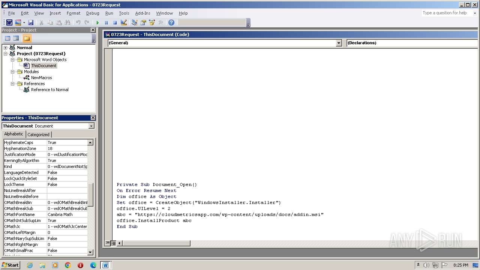Open the Insert object dropdown arrow
The width and height of the screenshot is (480, 270).
coord(24,23)
